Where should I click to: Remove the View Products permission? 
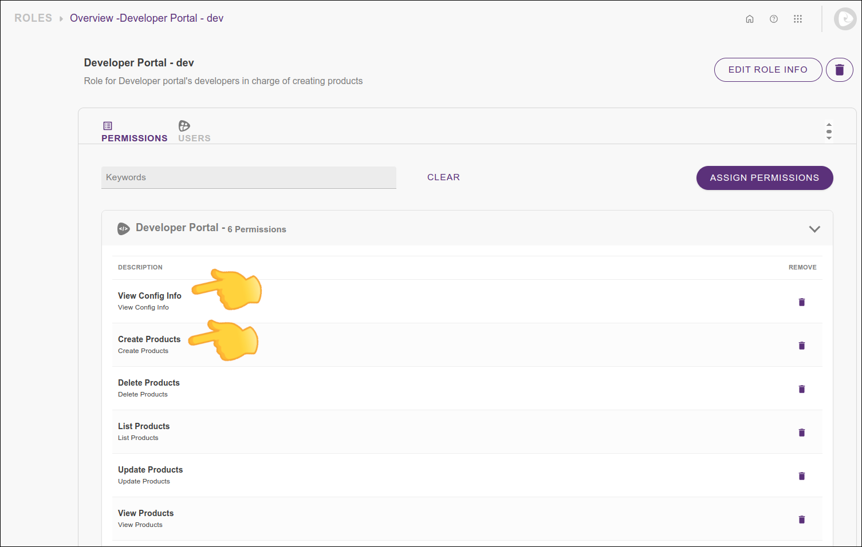coord(802,520)
